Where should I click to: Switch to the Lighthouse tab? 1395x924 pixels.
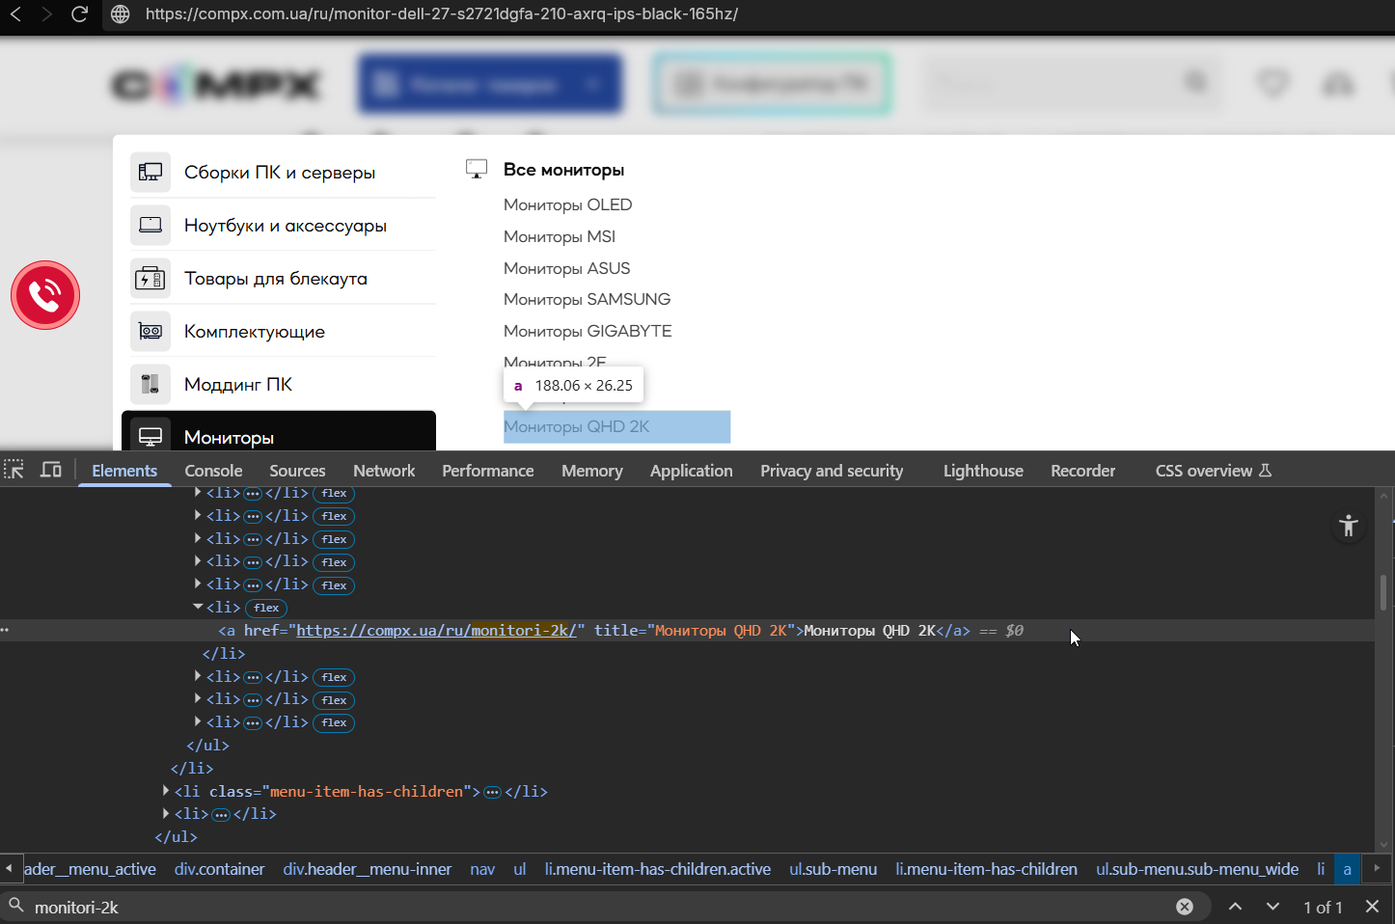[x=983, y=471]
